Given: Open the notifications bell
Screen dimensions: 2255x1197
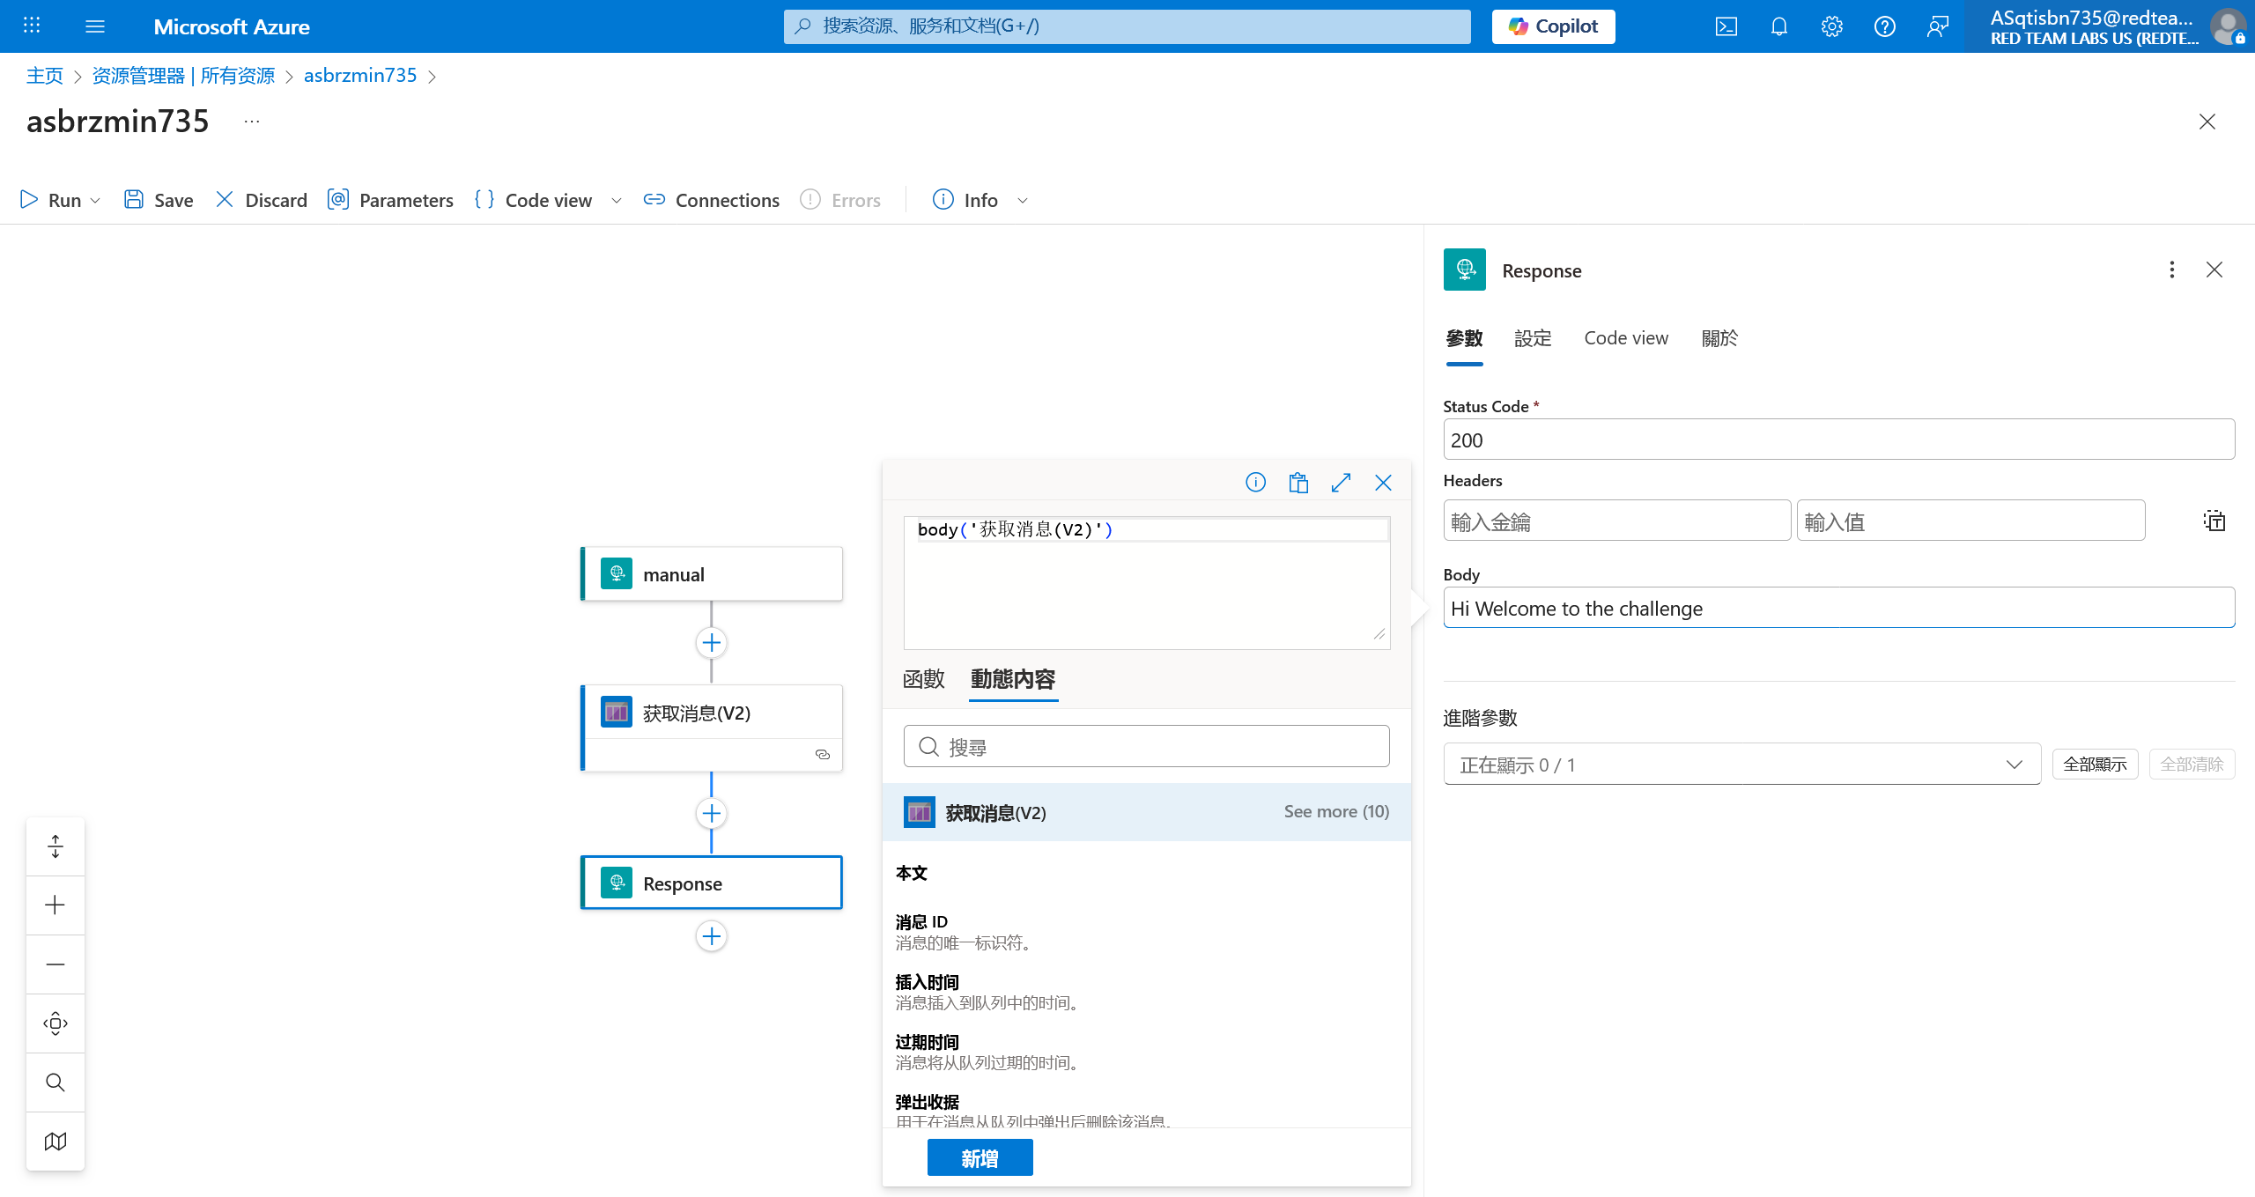Looking at the screenshot, I should (x=1778, y=26).
